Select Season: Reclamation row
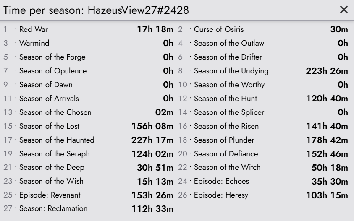 click(x=88, y=208)
